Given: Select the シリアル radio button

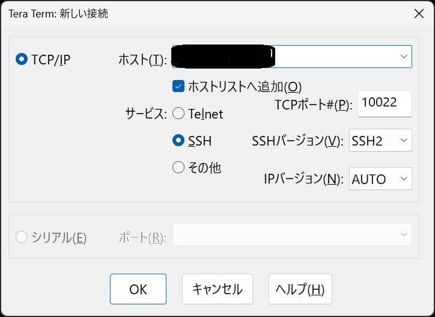Looking at the screenshot, I should pos(22,238).
